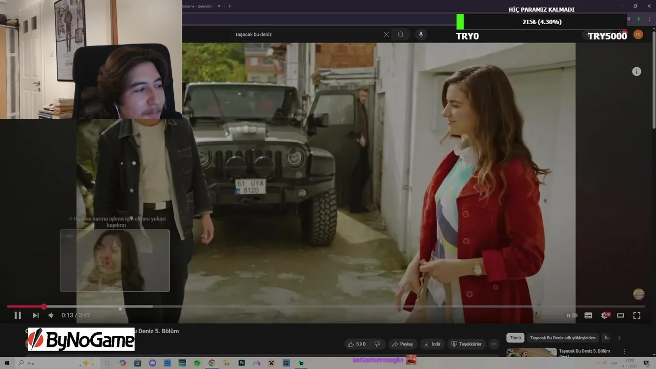
Task: Open notification center in system tray
Action: (646, 363)
